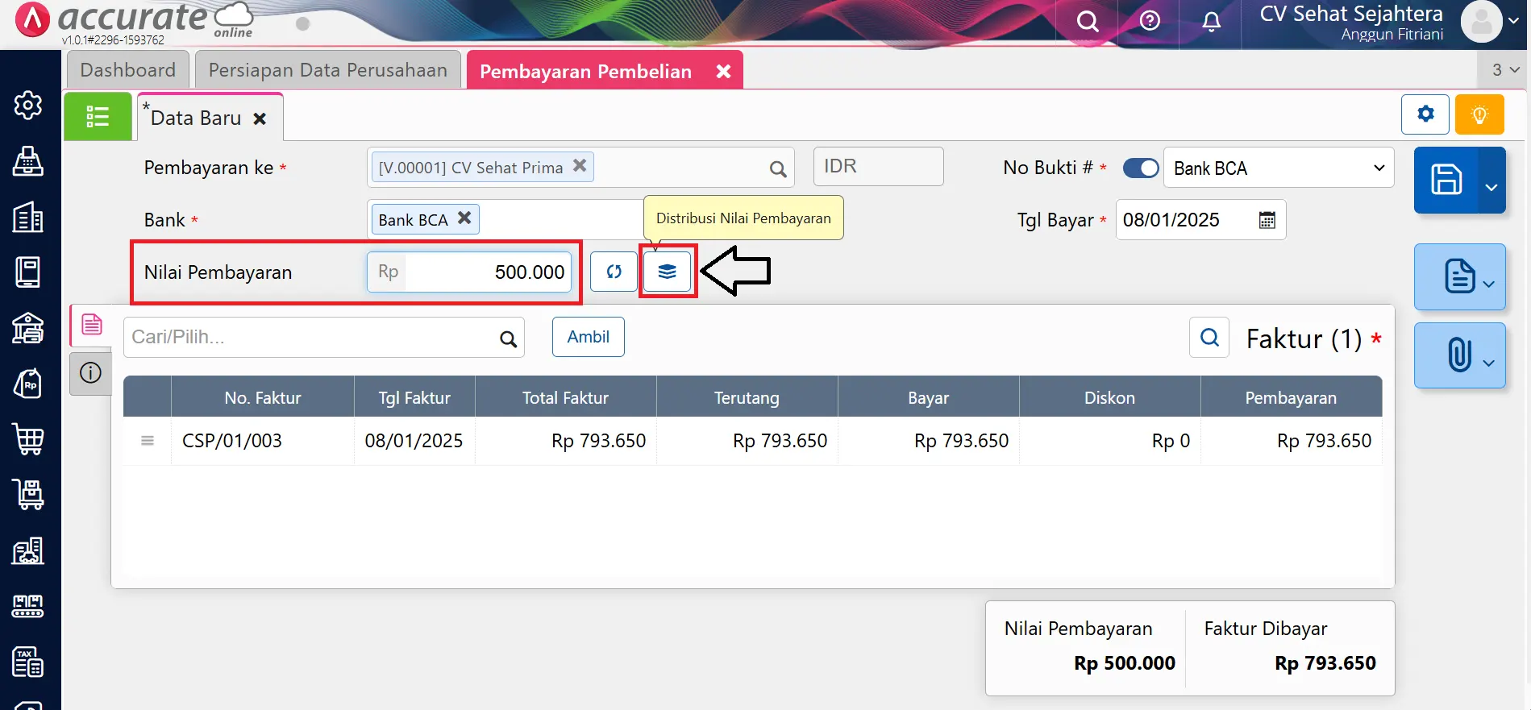Image resolution: width=1531 pixels, height=710 pixels.
Task: Click the IDR currency field
Action: 878,166
